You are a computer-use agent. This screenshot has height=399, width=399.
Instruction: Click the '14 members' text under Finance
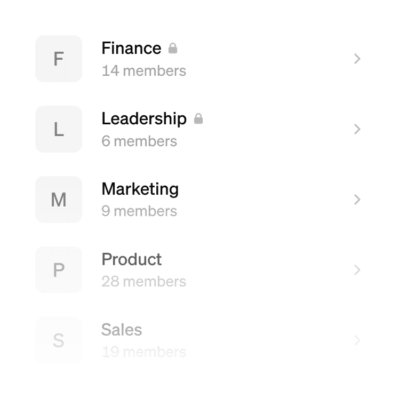click(x=143, y=70)
